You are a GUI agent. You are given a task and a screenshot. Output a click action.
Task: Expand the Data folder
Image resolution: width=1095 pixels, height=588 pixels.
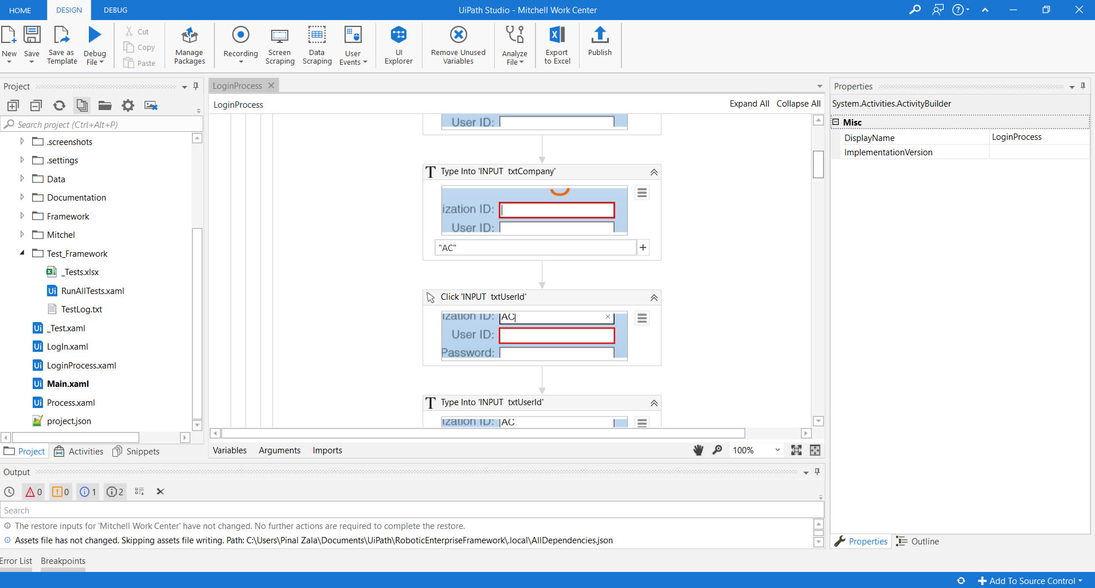pos(22,178)
